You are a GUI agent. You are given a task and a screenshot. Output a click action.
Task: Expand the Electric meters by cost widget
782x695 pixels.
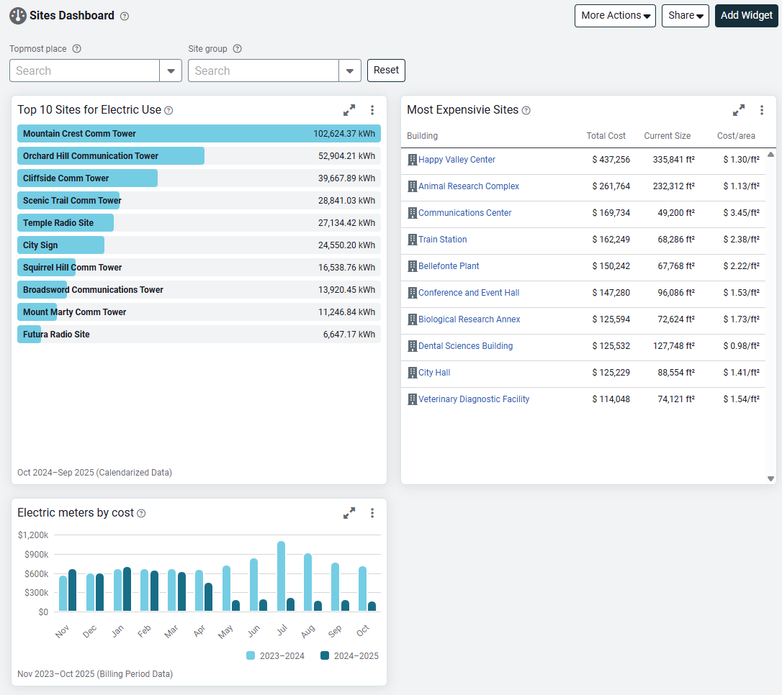coord(349,513)
